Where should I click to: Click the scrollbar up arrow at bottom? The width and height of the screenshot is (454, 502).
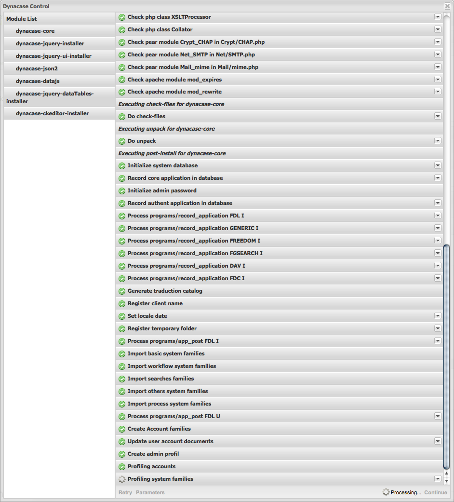(447, 474)
